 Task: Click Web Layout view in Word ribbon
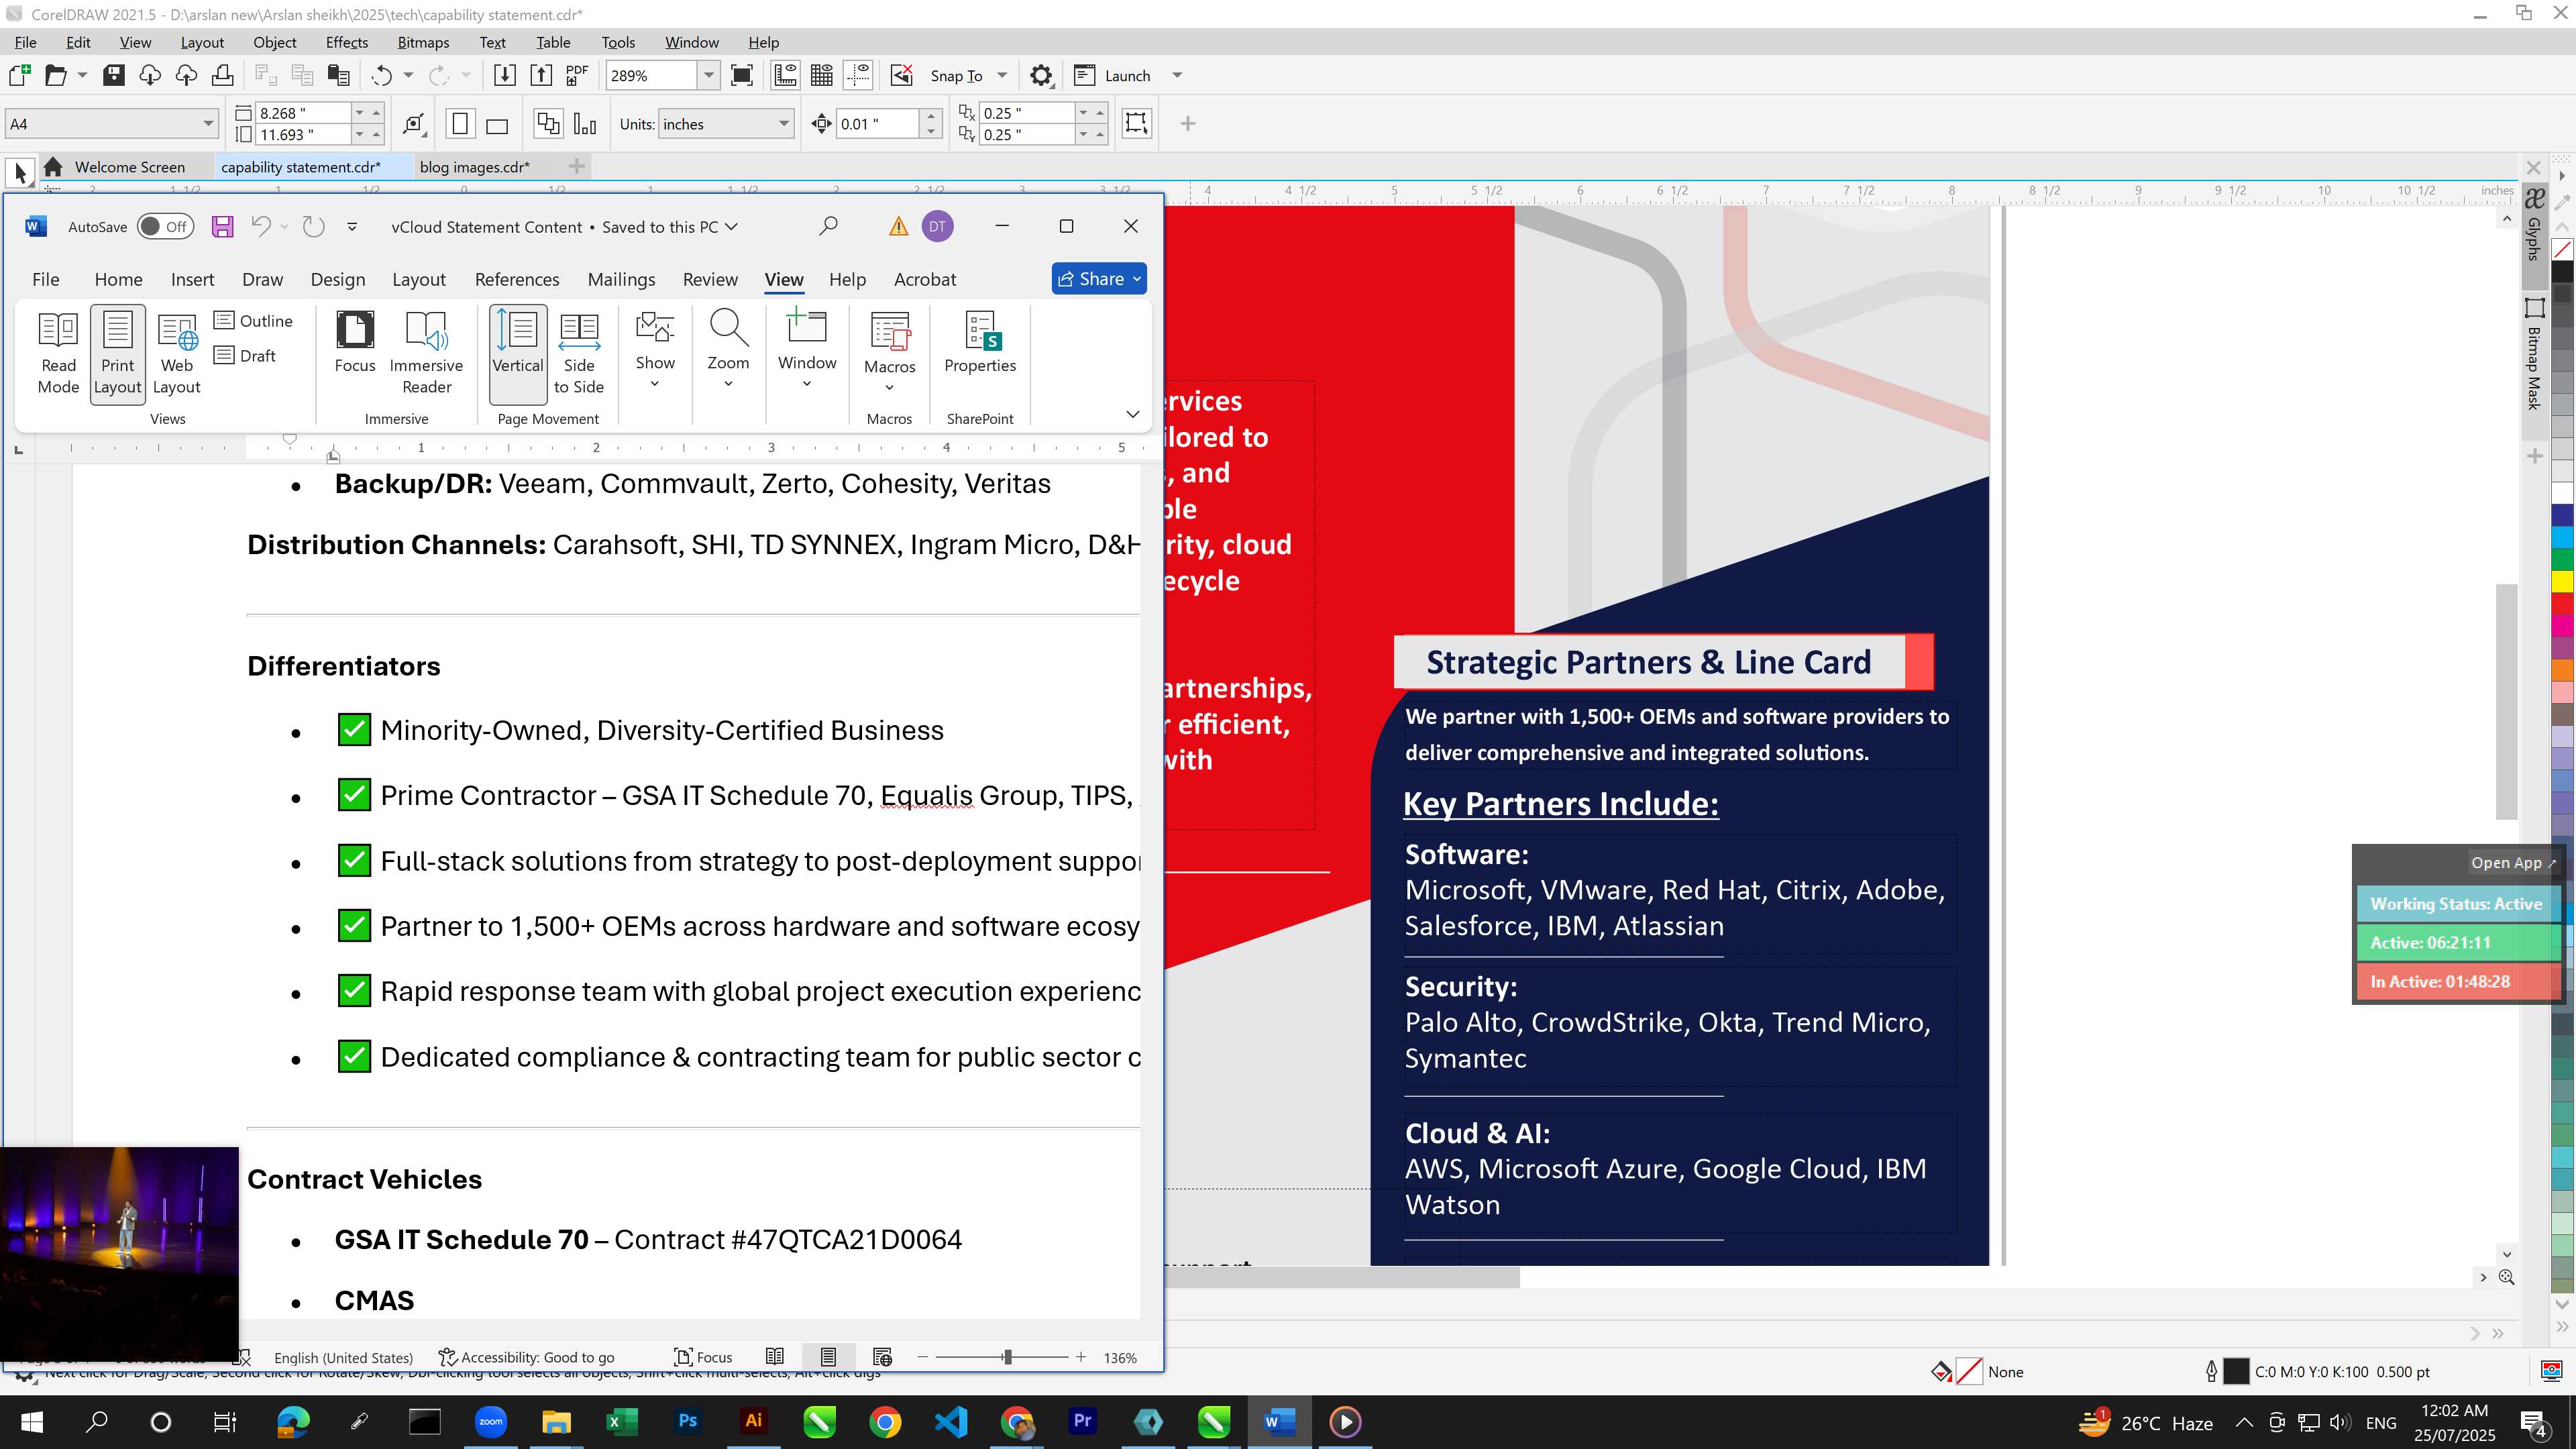click(x=177, y=353)
